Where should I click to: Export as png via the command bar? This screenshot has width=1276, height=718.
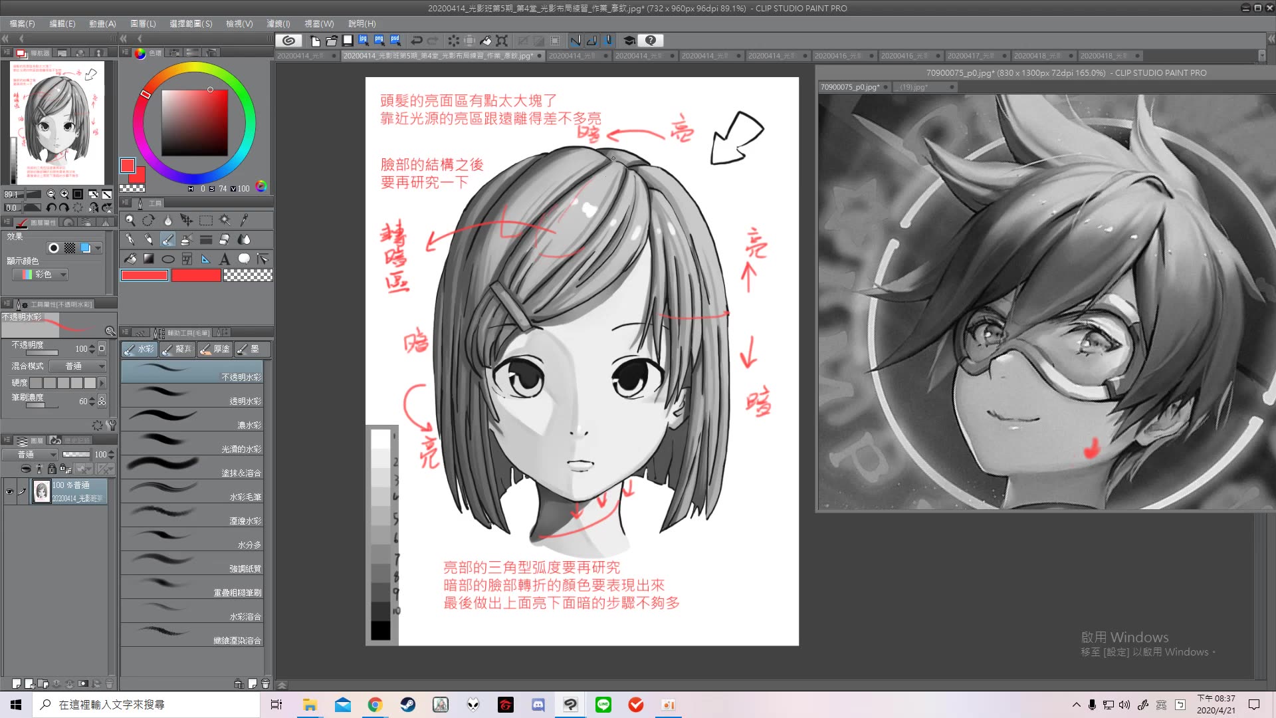point(379,41)
